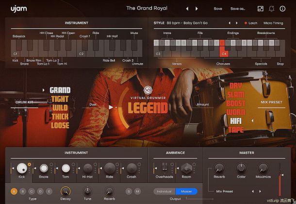Select previous master Mix Preset arrow

253,191
